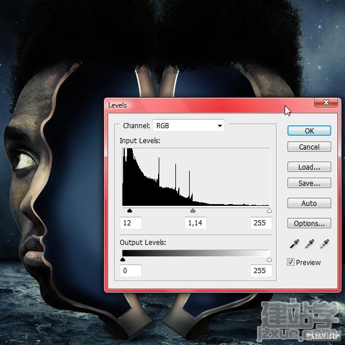The height and width of the screenshot is (345, 345).
Task: Focus the output highlight field showing 255
Action: click(261, 271)
